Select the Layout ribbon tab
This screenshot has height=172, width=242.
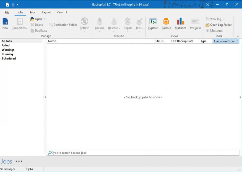[46, 12]
